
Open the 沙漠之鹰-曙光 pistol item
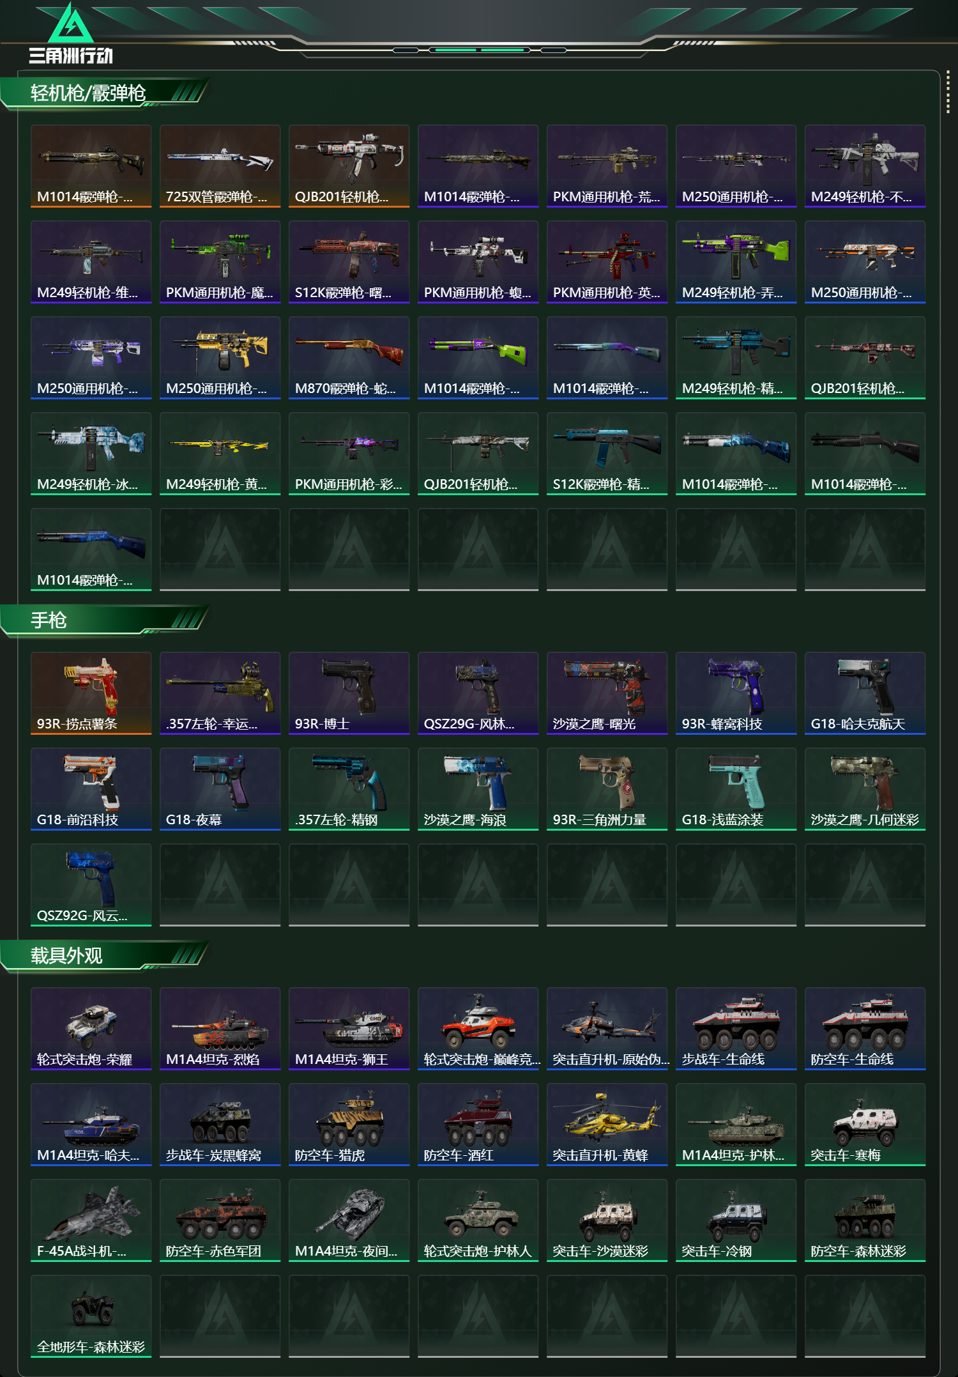pos(607,693)
